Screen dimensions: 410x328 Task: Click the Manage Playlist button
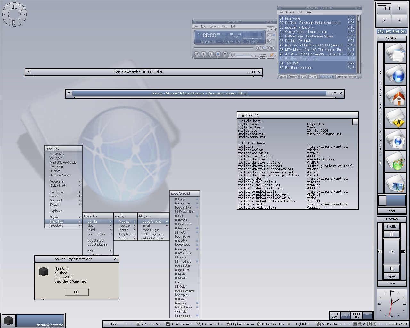click(347, 77)
